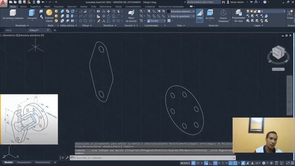The width and height of the screenshot is (295, 166).
Task: Toggle polar tracking in status bar
Action: (x=215, y=163)
